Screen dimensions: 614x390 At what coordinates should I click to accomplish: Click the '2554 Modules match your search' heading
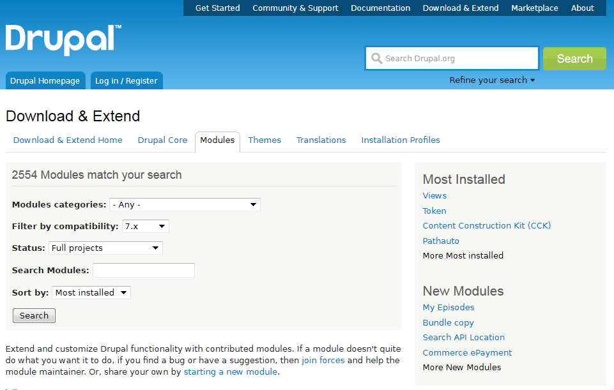(96, 175)
